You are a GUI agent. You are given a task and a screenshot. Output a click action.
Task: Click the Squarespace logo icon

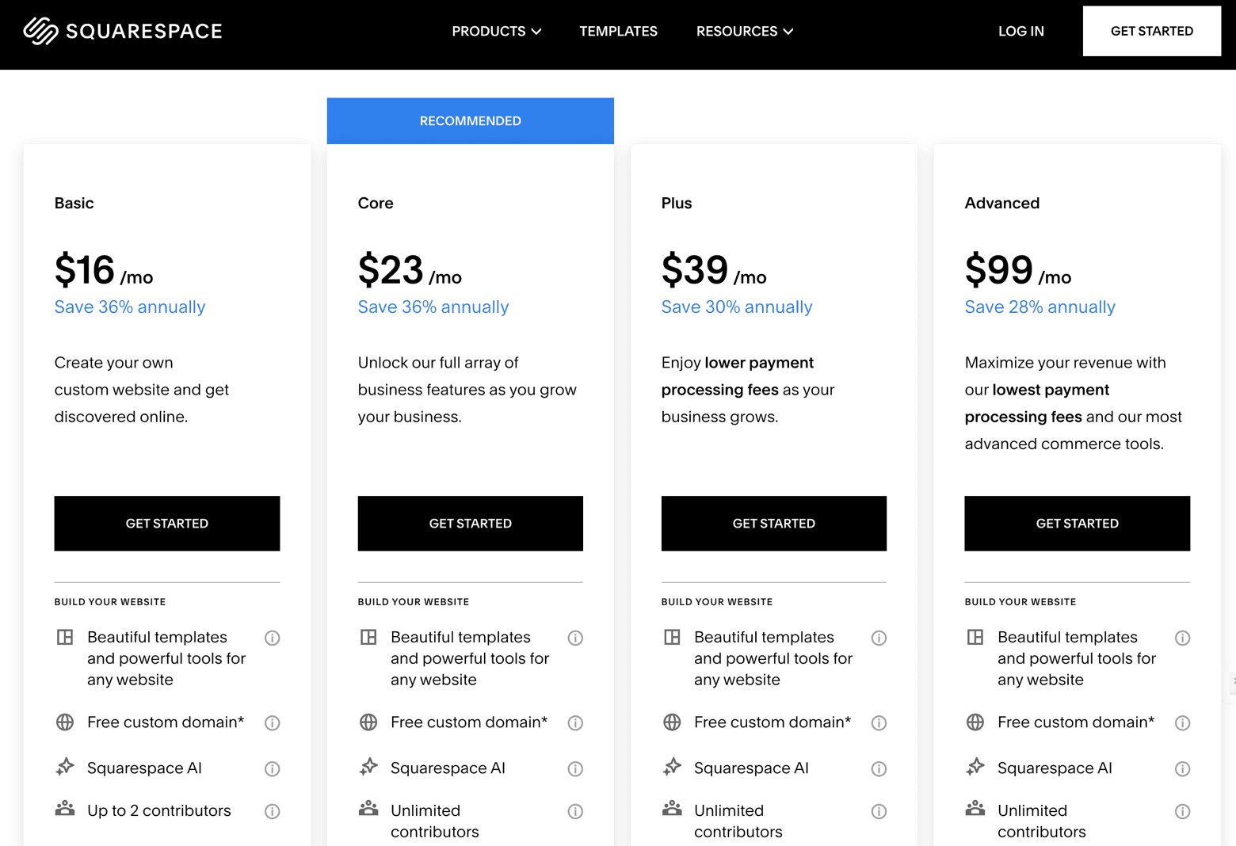point(40,31)
